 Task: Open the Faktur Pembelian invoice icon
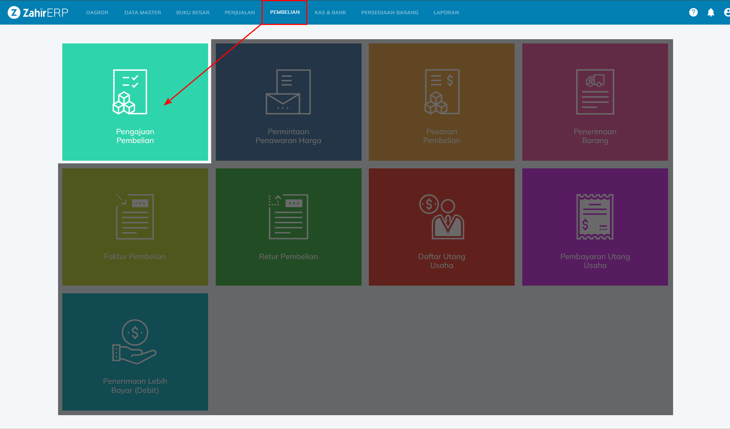135,217
